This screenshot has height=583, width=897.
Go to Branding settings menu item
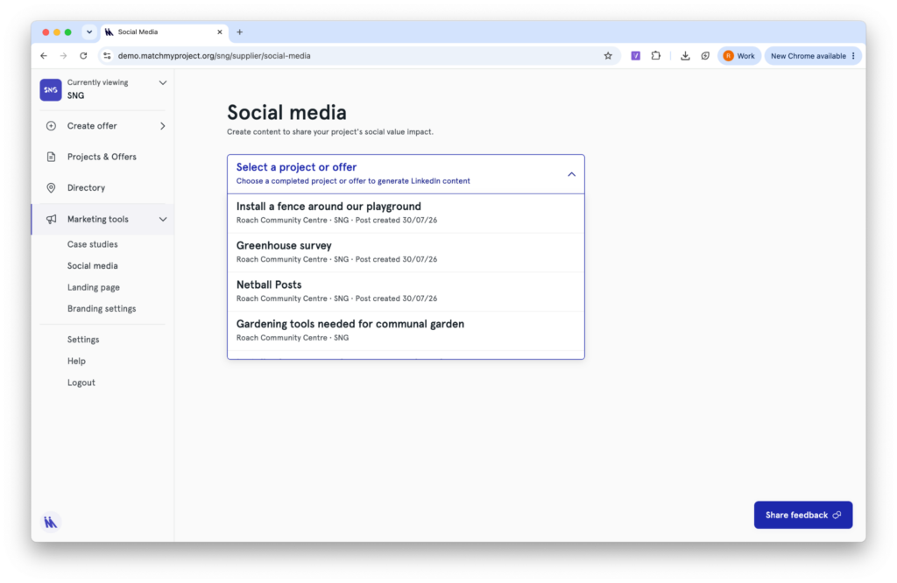point(102,309)
